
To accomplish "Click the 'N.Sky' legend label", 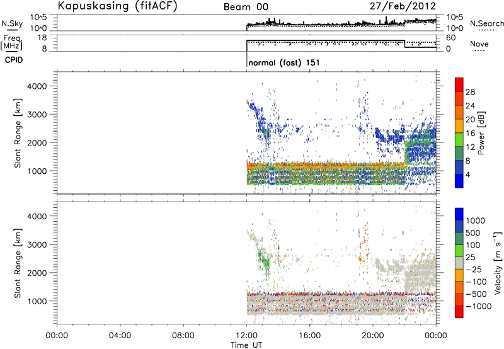I will pos(12,23).
